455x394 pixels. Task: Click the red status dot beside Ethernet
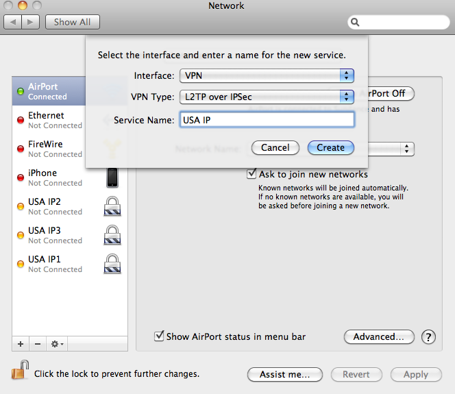click(21, 120)
